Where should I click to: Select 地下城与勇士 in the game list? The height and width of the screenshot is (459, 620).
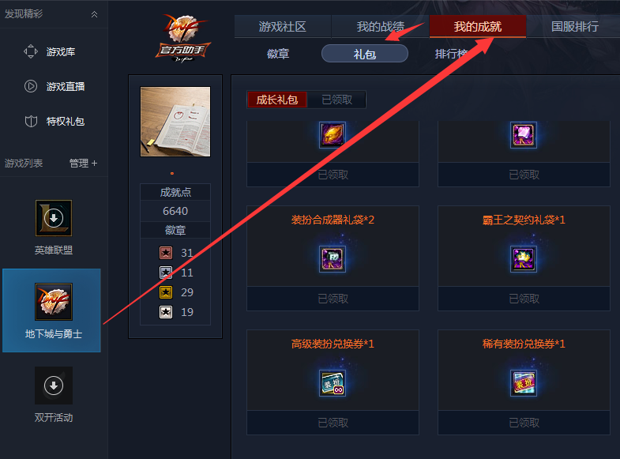51,310
